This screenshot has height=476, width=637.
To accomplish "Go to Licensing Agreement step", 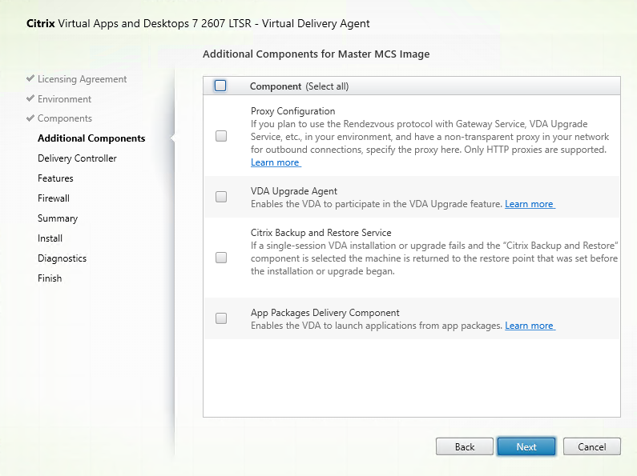I will (82, 79).
